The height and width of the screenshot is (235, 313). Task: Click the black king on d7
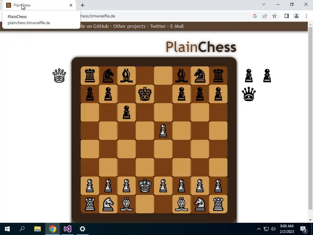tap(145, 94)
